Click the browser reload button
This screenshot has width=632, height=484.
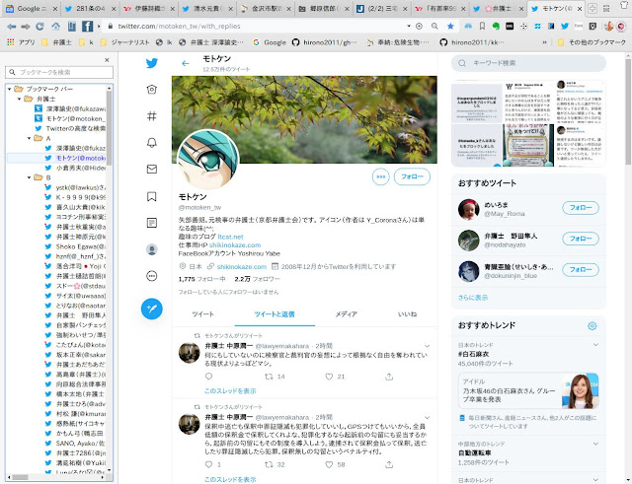pyautogui.click(x=39, y=27)
